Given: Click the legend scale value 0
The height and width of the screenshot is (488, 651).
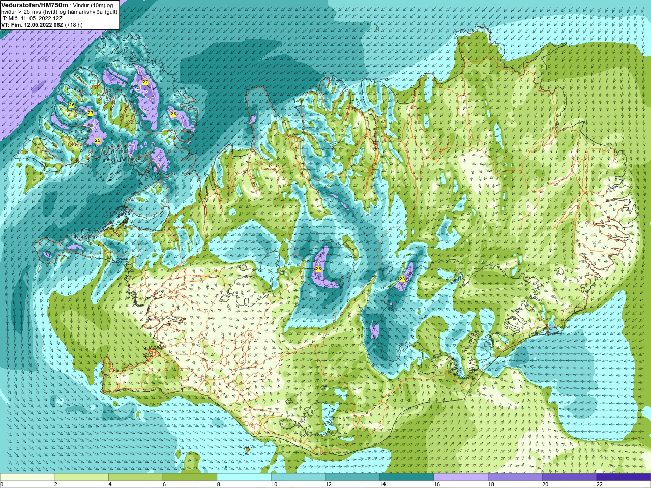Looking at the screenshot, I should [x=2, y=484].
